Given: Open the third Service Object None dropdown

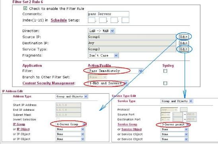Looking at the screenshot, I should [x=174, y=139].
